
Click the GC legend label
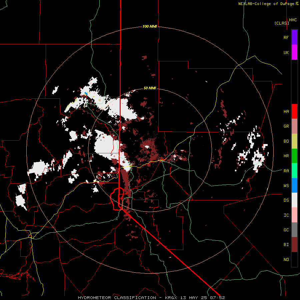coord(286,230)
